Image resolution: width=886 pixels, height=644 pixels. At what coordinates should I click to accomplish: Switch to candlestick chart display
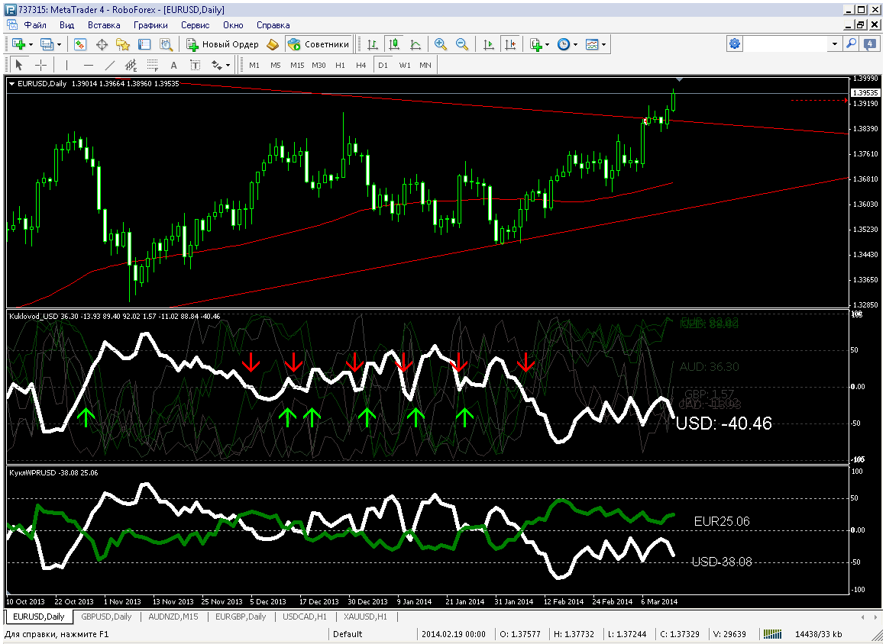tap(394, 44)
